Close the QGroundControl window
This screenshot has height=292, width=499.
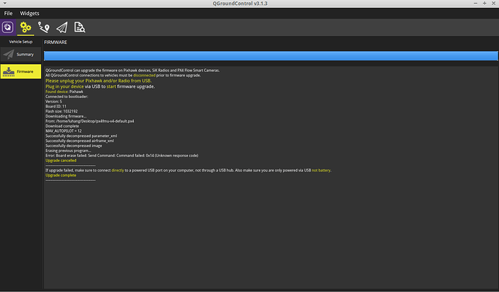coord(494,3)
